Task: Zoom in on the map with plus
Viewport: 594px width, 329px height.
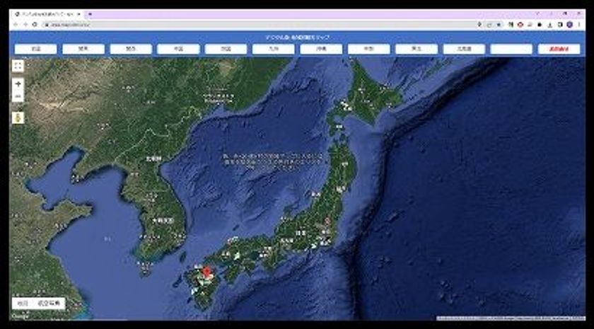Action: [x=18, y=84]
